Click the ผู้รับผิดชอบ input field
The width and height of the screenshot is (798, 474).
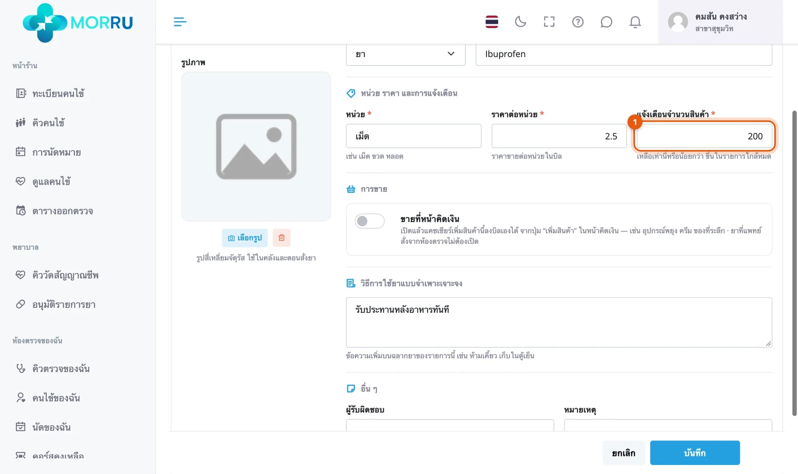coord(450,425)
